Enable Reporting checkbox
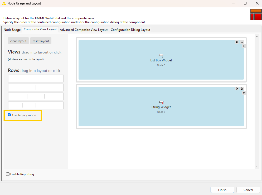The image size is (262, 195). (8, 174)
